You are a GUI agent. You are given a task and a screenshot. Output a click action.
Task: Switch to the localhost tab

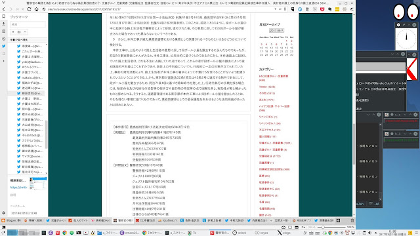pos(168,220)
